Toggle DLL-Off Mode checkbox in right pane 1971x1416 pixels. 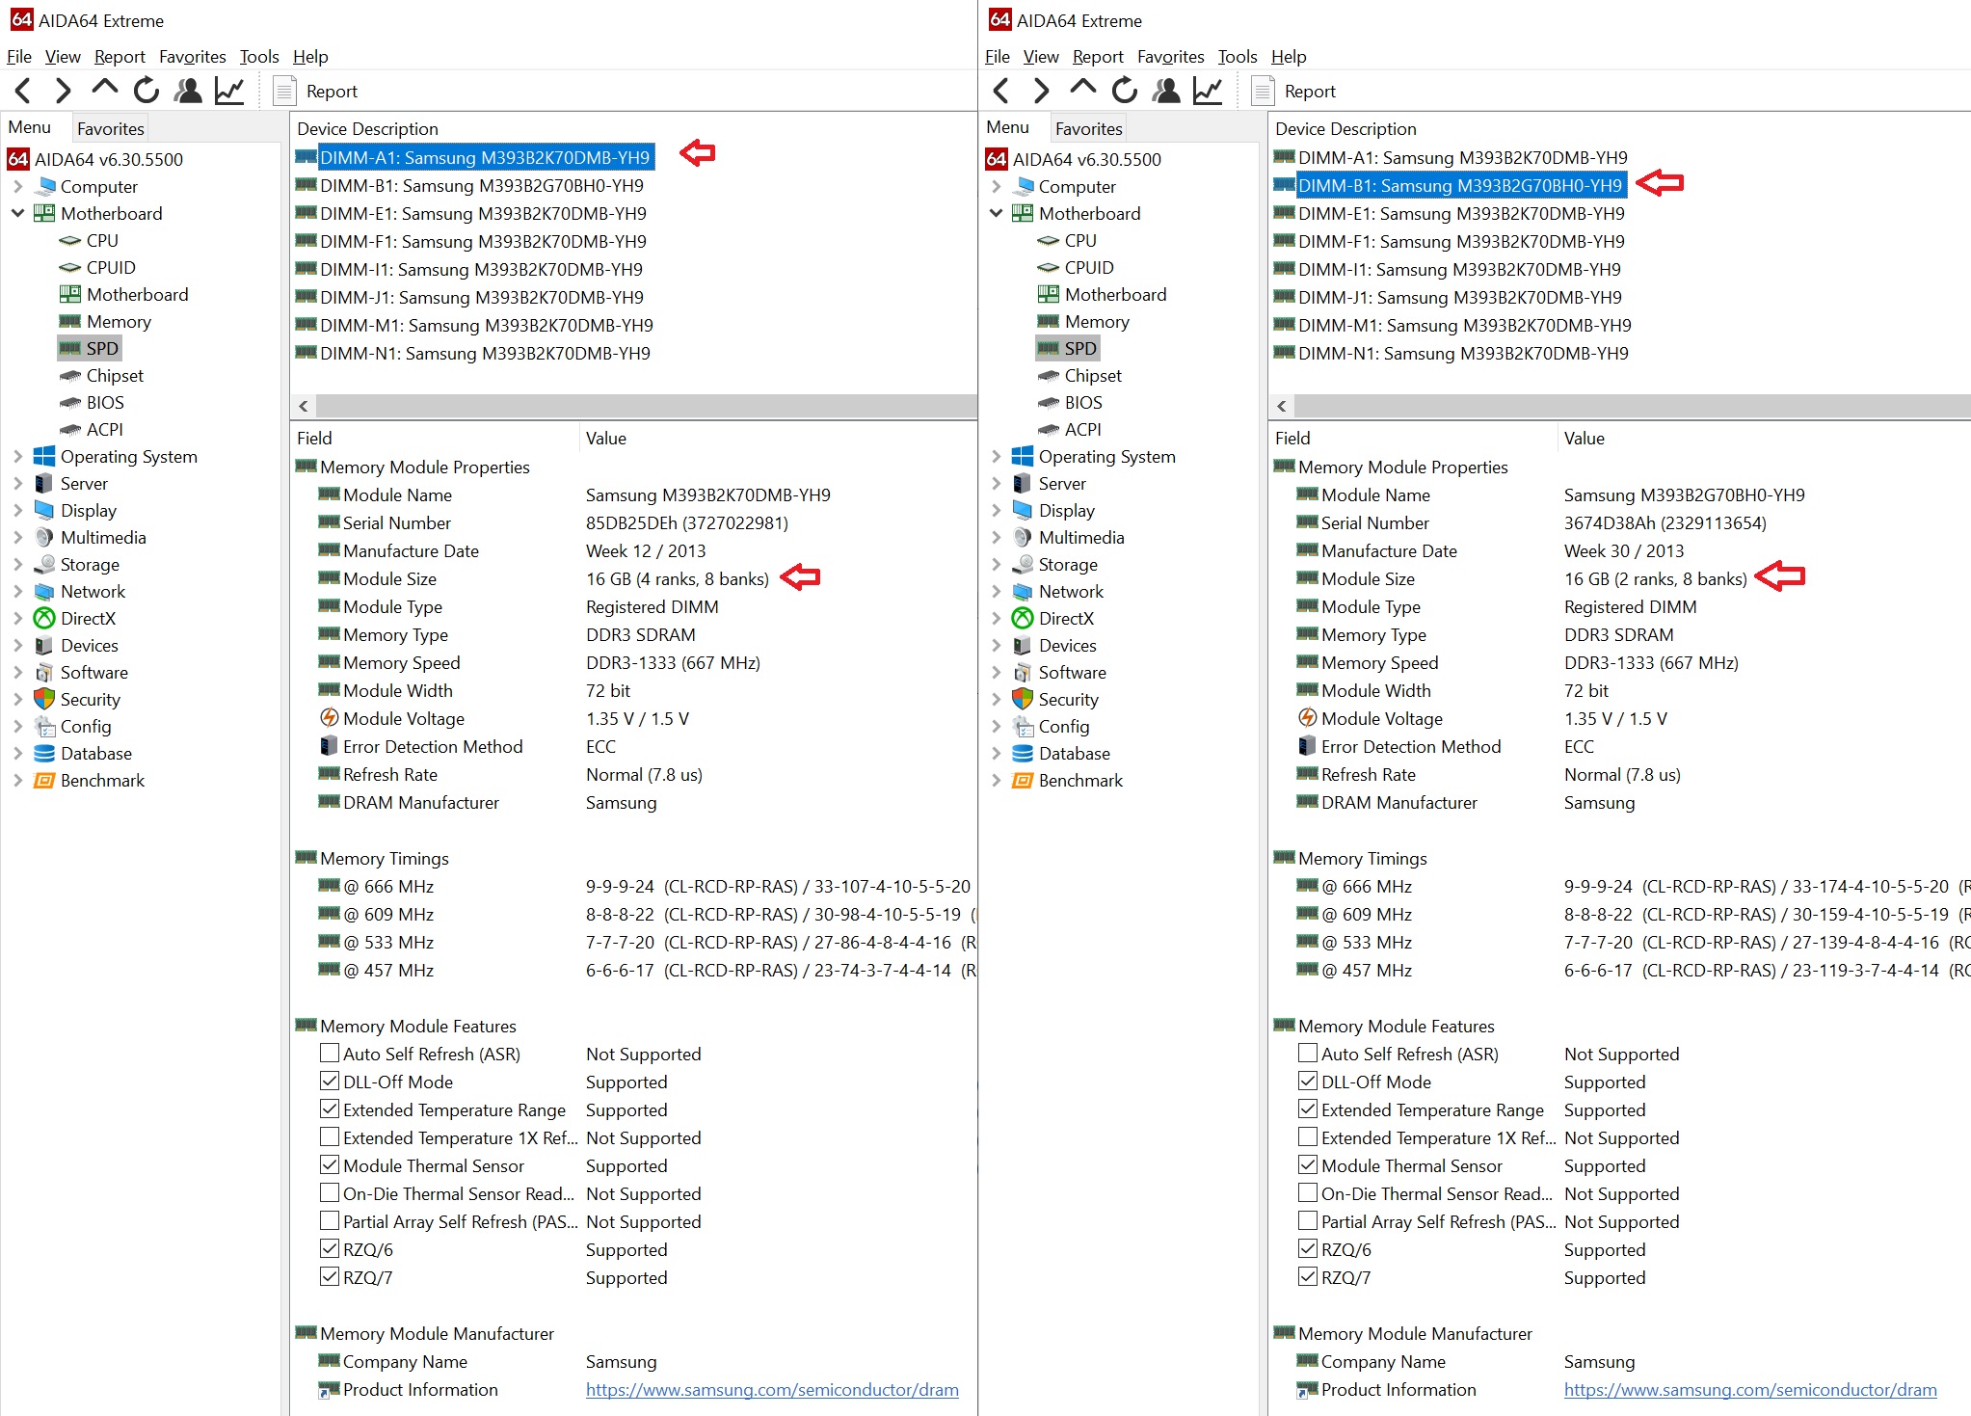click(1308, 1081)
